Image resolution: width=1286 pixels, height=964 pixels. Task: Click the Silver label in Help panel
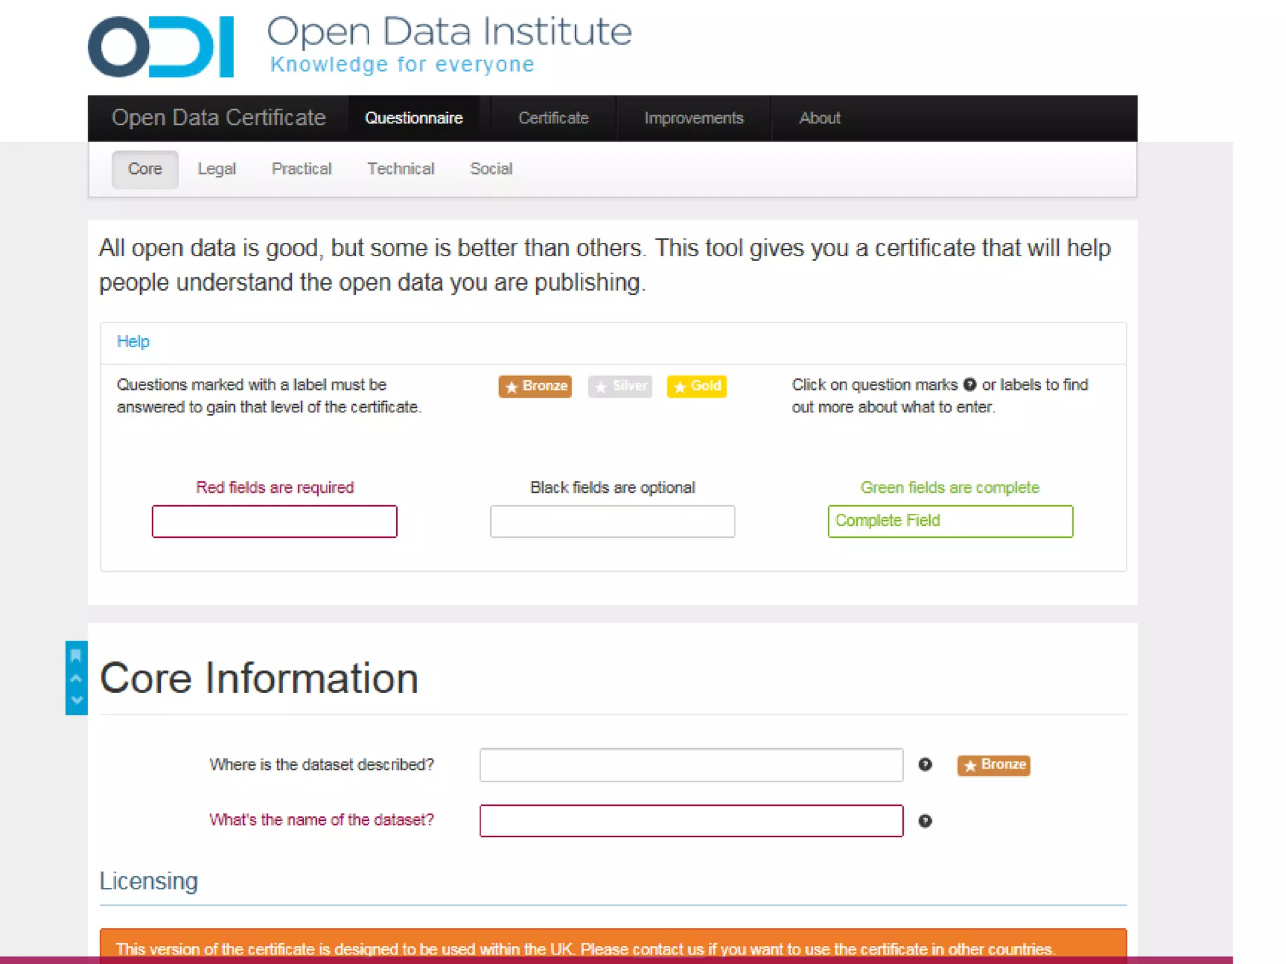(620, 386)
